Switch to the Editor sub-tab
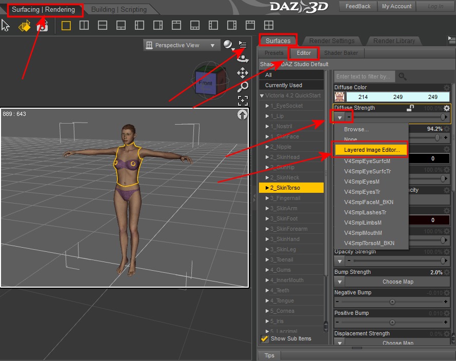Screen dimensions: 456x361 click(304, 53)
